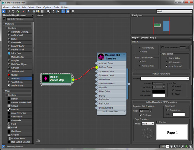The width and height of the screenshot is (194, 150).
Task: Toggle Show Background in Preview icon
Action: [42, 11]
